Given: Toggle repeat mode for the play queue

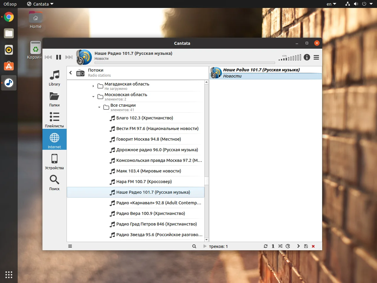Looking at the screenshot, I should click(266, 246).
